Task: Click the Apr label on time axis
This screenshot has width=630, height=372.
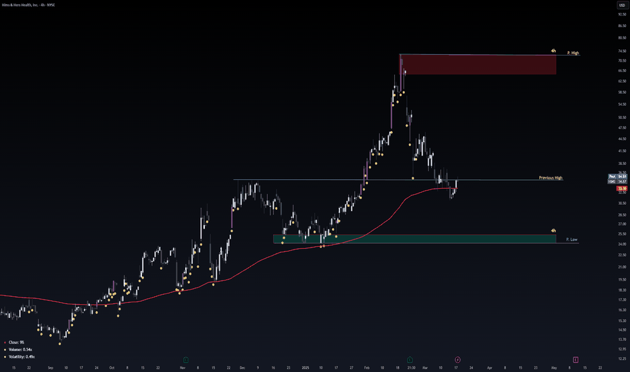Action: click(x=489, y=367)
